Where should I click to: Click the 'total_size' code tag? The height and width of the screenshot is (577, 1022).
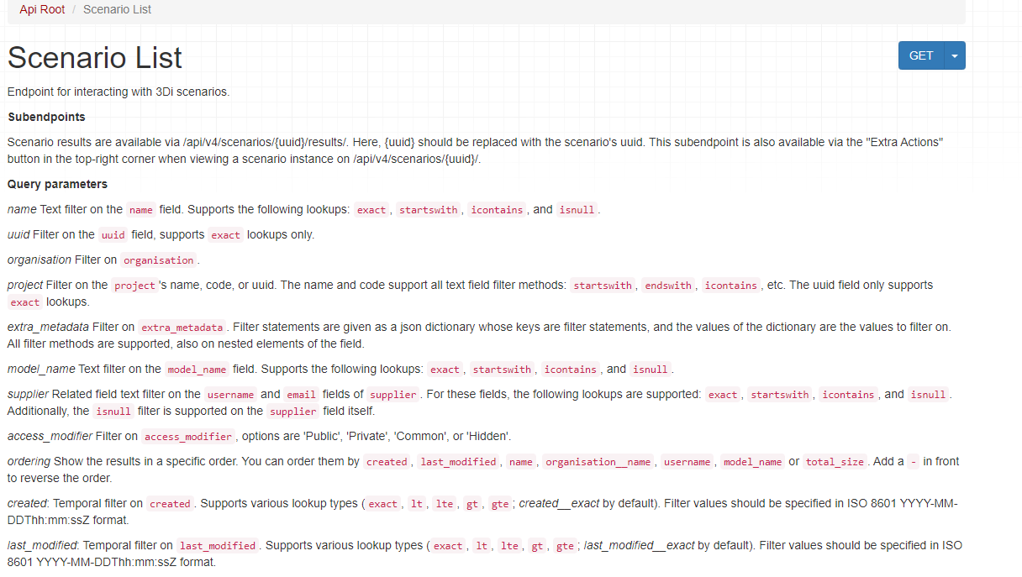pos(835,462)
